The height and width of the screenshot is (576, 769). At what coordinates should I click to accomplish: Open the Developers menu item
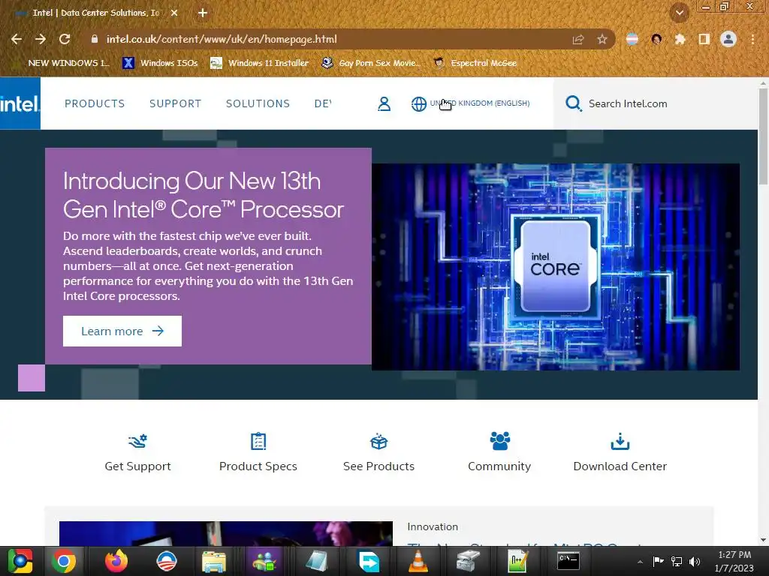point(323,103)
